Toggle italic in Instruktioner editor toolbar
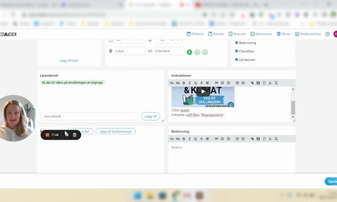Image resolution: width=337 pixels, height=202 pixels. (x=190, y=83)
